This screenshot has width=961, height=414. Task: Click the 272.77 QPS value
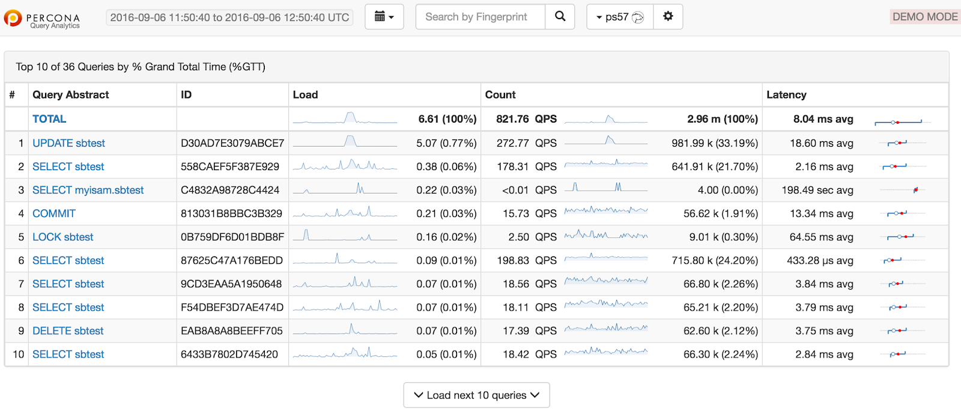tap(526, 143)
